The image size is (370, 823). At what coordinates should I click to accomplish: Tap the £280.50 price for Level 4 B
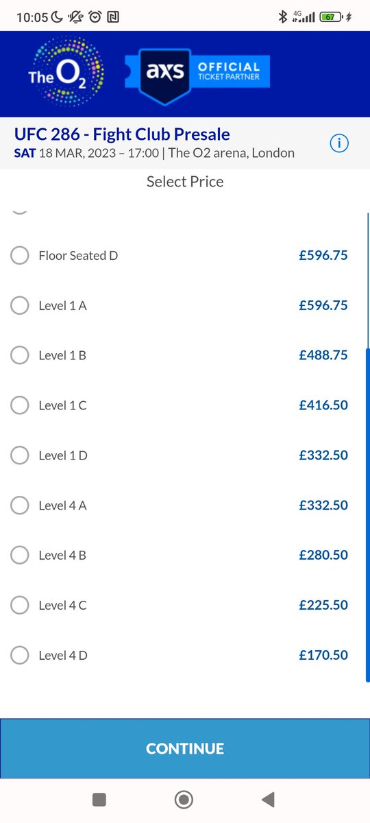click(x=323, y=555)
